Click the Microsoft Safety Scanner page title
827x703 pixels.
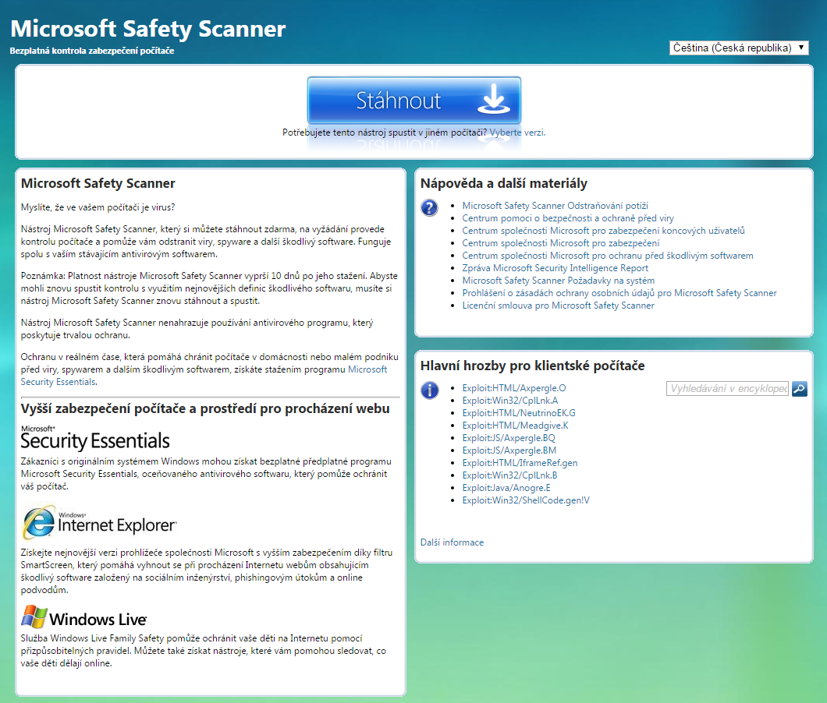pyautogui.click(x=147, y=29)
